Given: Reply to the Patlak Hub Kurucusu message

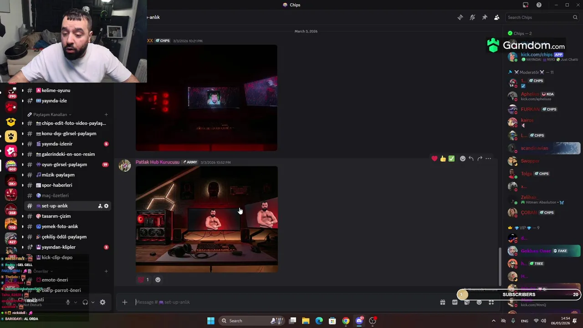Looking at the screenshot, I should pyautogui.click(x=471, y=159).
